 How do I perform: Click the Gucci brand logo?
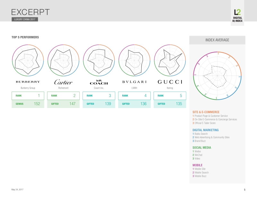[170, 82]
